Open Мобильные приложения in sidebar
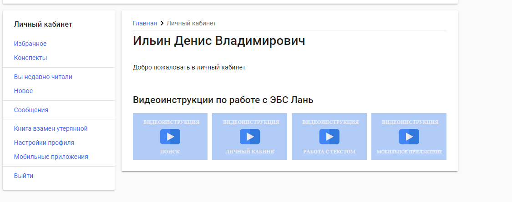 [x=51, y=157]
